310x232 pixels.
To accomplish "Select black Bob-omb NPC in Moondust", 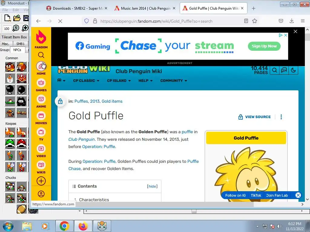I will (10, 90).
